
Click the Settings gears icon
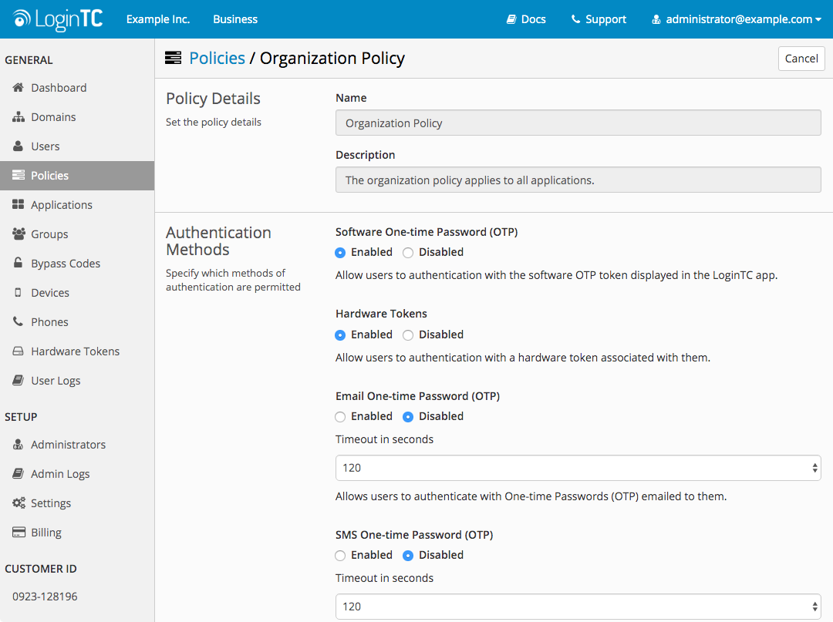(x=19, y=503)
